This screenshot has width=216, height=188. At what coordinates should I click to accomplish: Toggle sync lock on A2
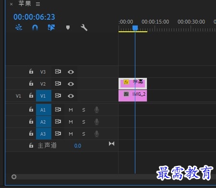point(58,122)
